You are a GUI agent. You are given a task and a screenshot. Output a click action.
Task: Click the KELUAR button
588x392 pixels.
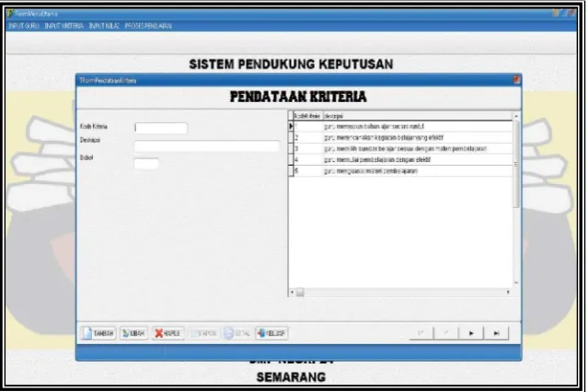tap(271, 333)
